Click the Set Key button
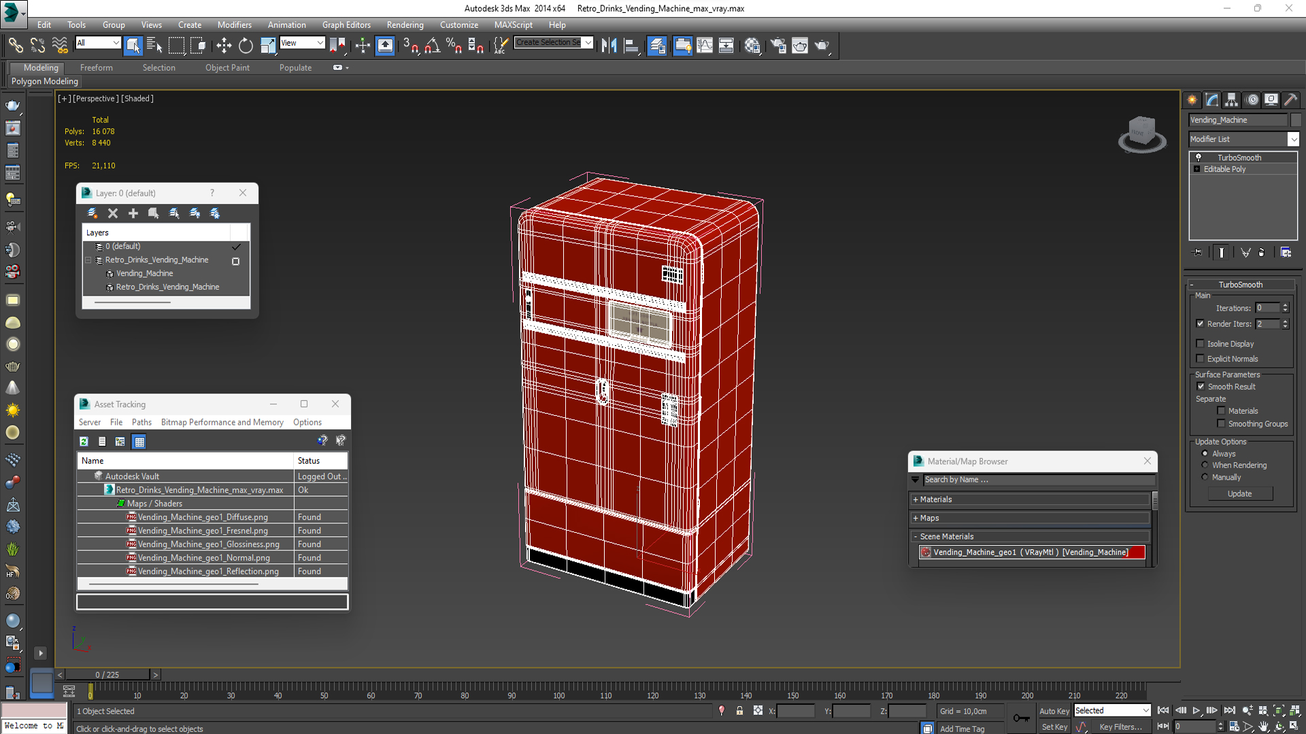Viewport: 1306px width, 734px height. pos(1054,727)
